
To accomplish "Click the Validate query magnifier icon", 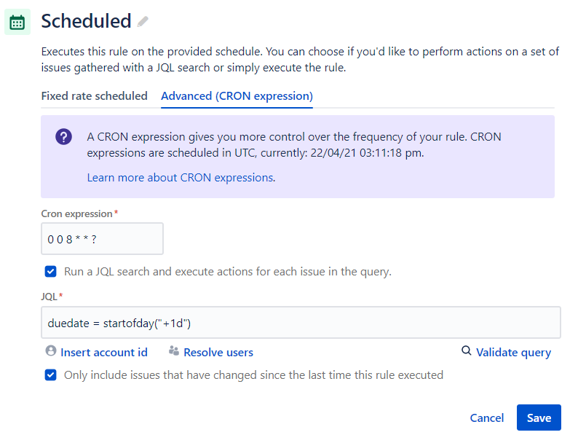I will point(467,351).
